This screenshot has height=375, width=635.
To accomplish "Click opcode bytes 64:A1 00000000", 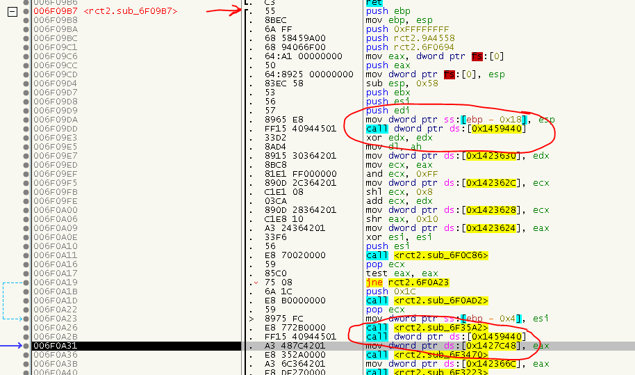I will pyautogui.click(x=304, y=56).
